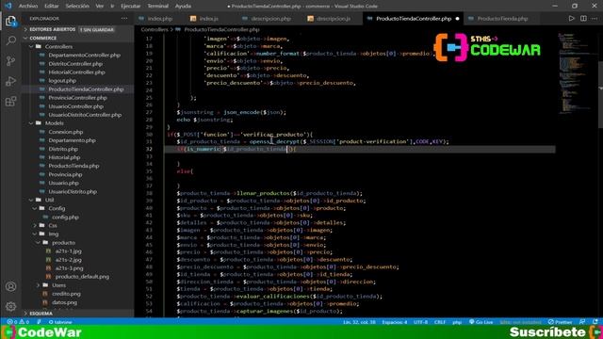
Task: Collapse the COMMERCE root folder
Action: click(x=77, y=38)
